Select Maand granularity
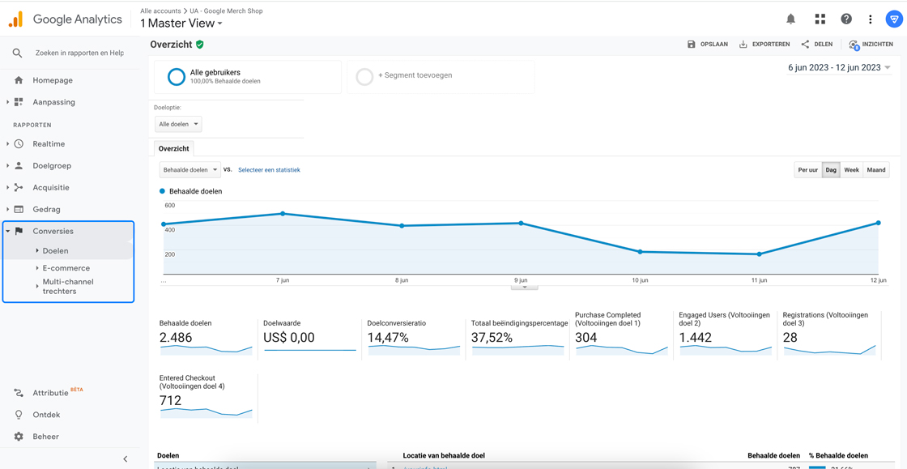 (x=876, y=170)
